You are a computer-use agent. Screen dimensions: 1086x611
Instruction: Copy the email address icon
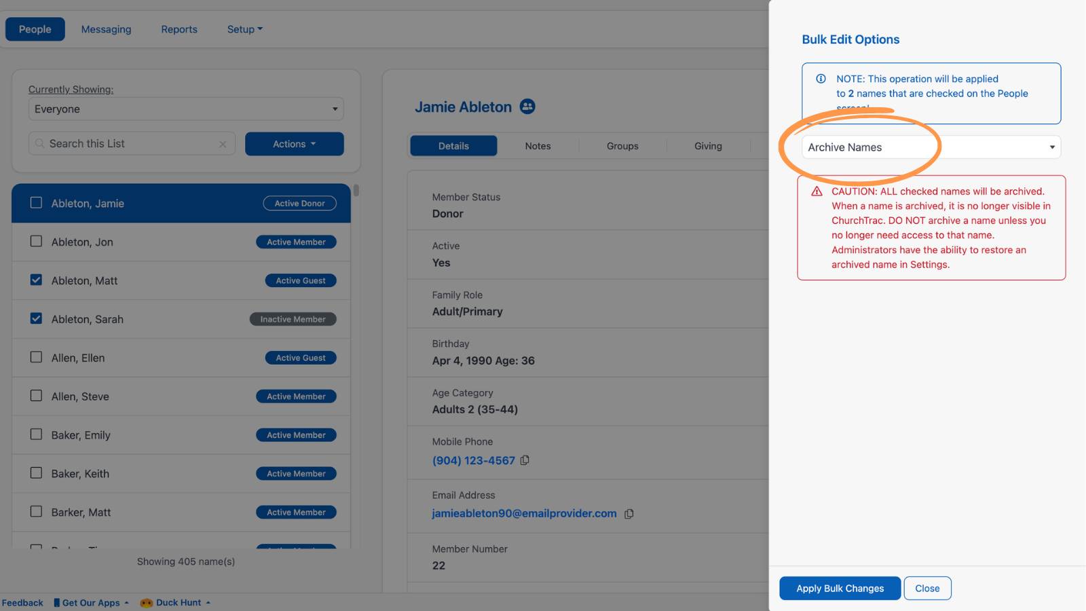[629, 514]
